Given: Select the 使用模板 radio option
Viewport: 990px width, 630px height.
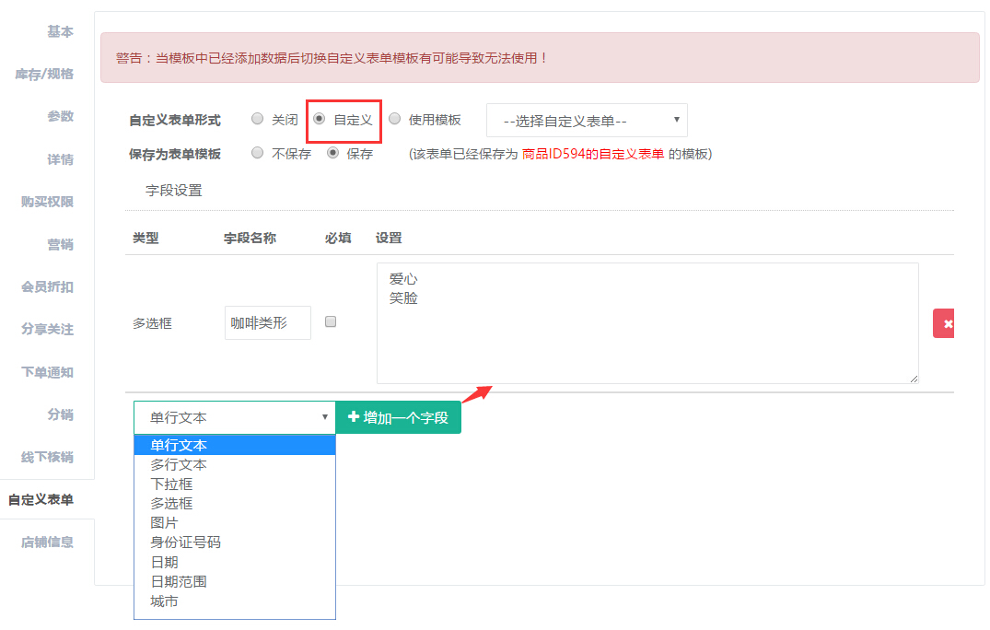Looking at the screenshot, I should coord(395,119).
